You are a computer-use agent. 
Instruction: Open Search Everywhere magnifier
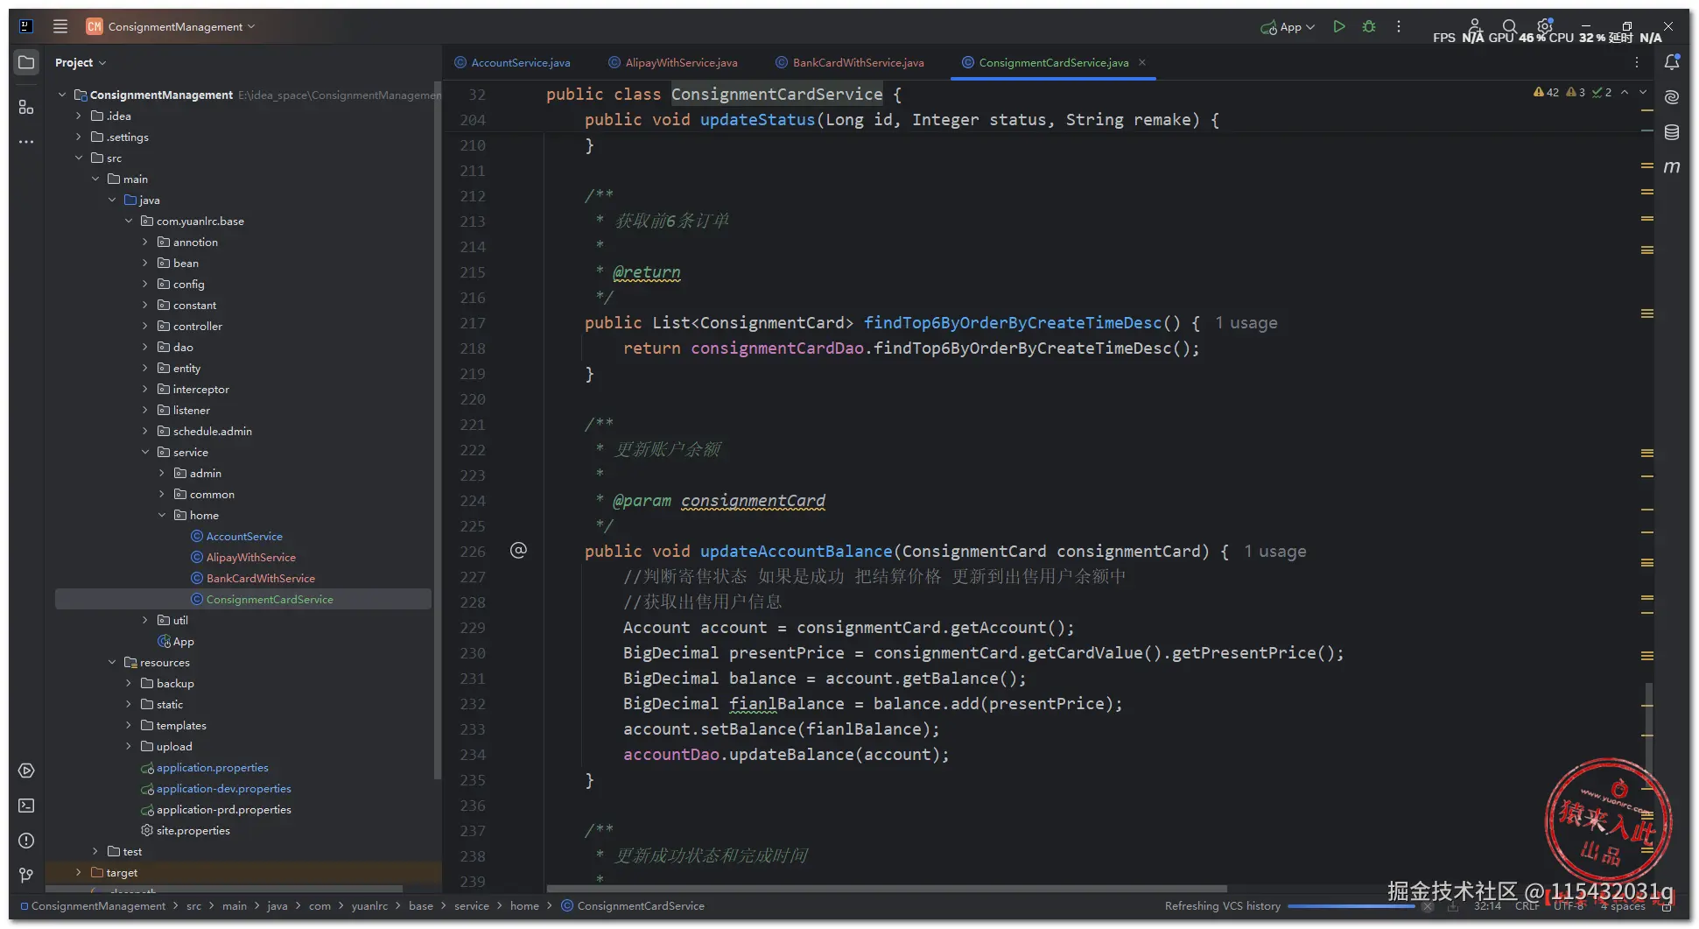(1510, 26)
